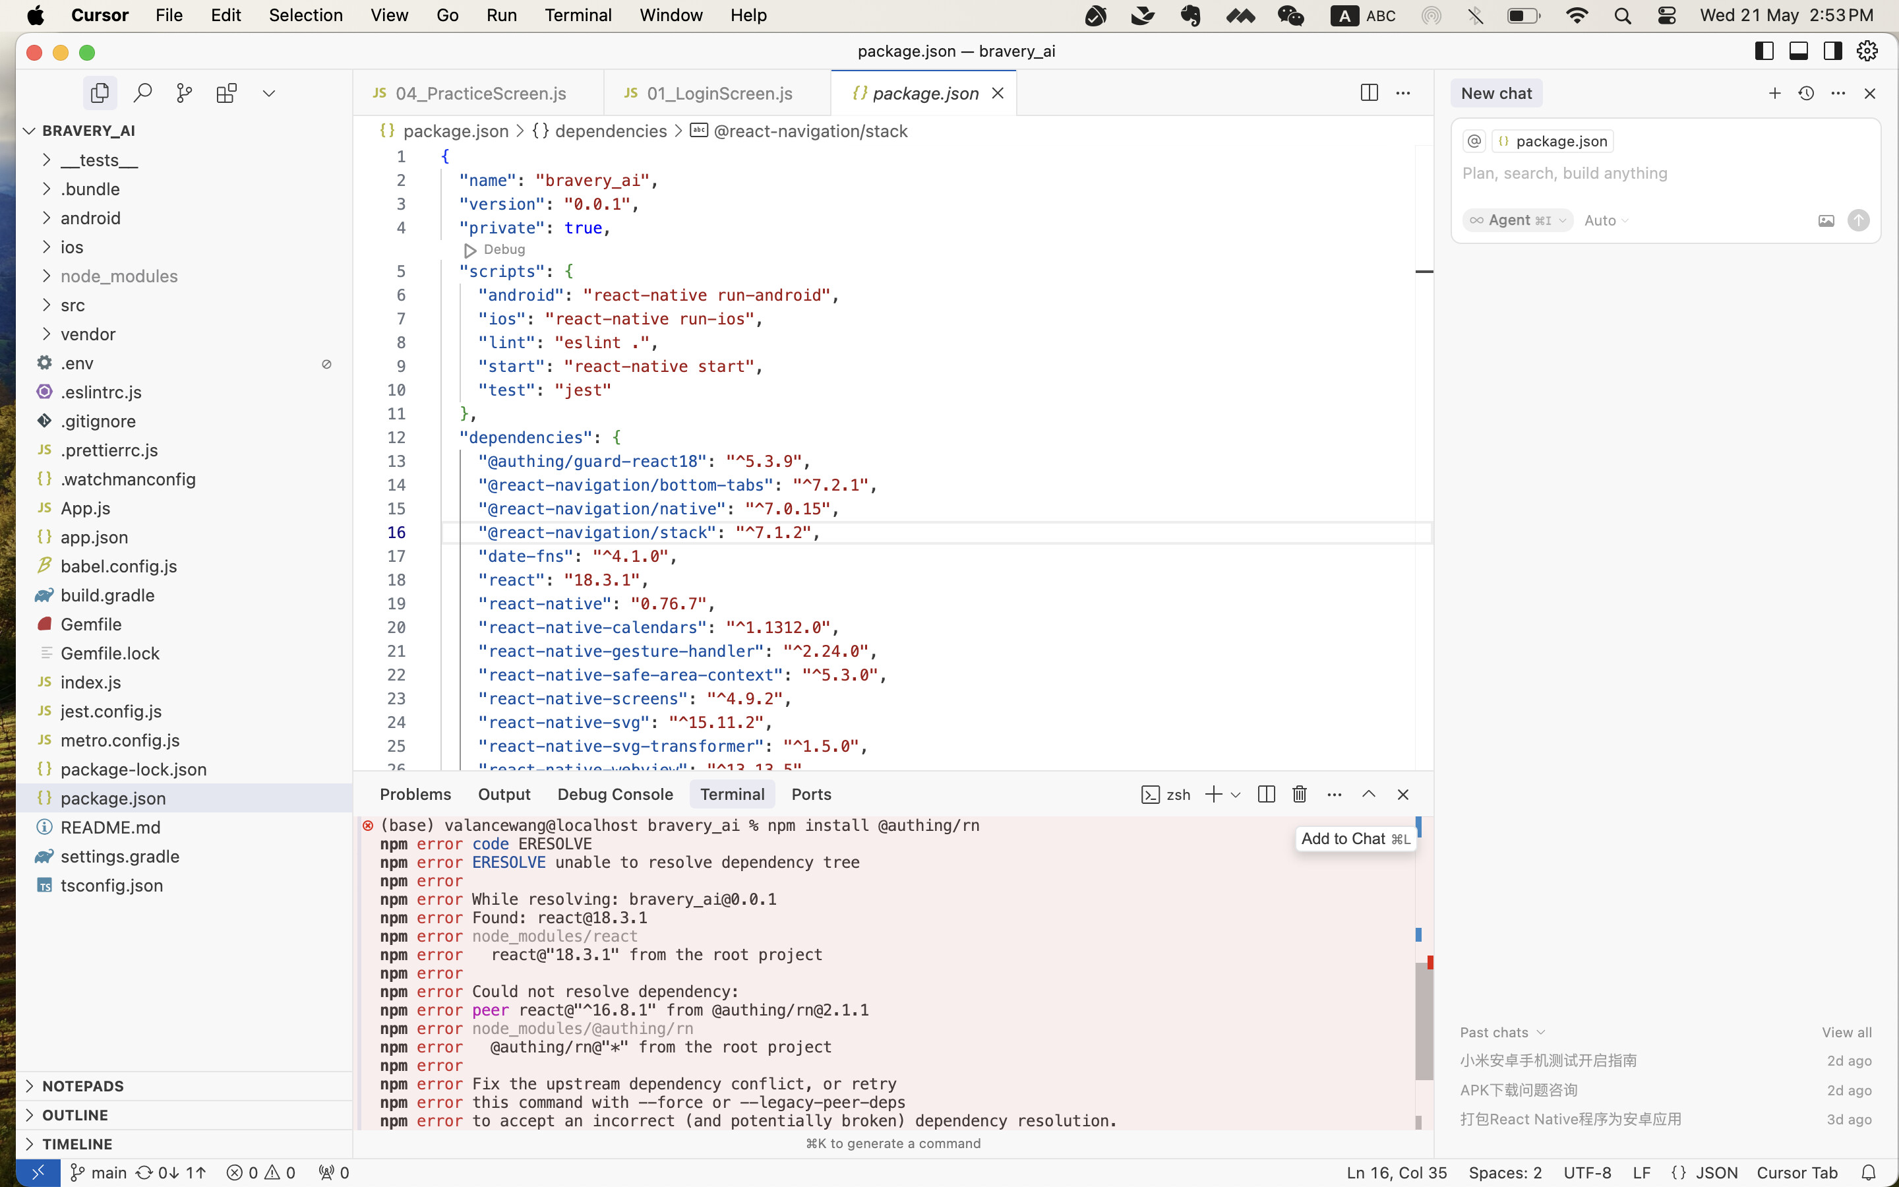The height and width of the screenshot is (1187, 1899).
Task: Add a new terminal with plus
Action: tap(1213, 795)
